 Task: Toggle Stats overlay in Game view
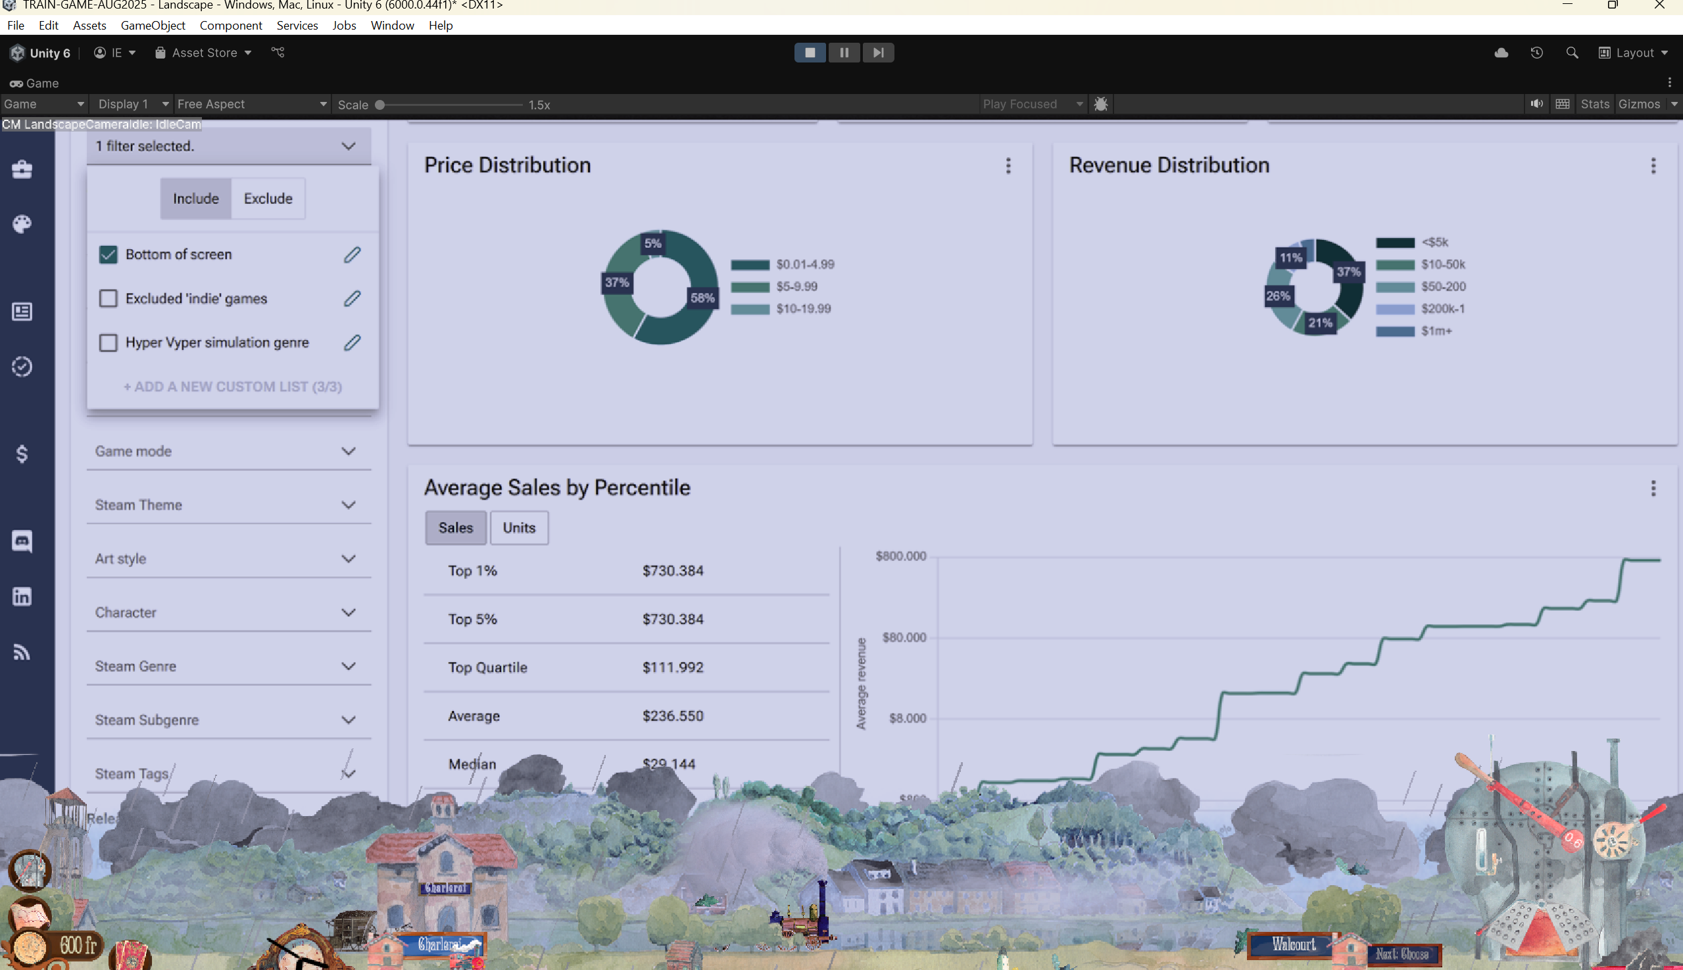(x=1594, y=104)
